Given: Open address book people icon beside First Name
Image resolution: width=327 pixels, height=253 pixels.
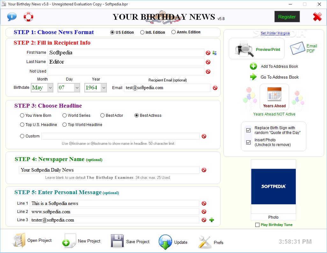Looking at the screenshot, I should (214, 53).
